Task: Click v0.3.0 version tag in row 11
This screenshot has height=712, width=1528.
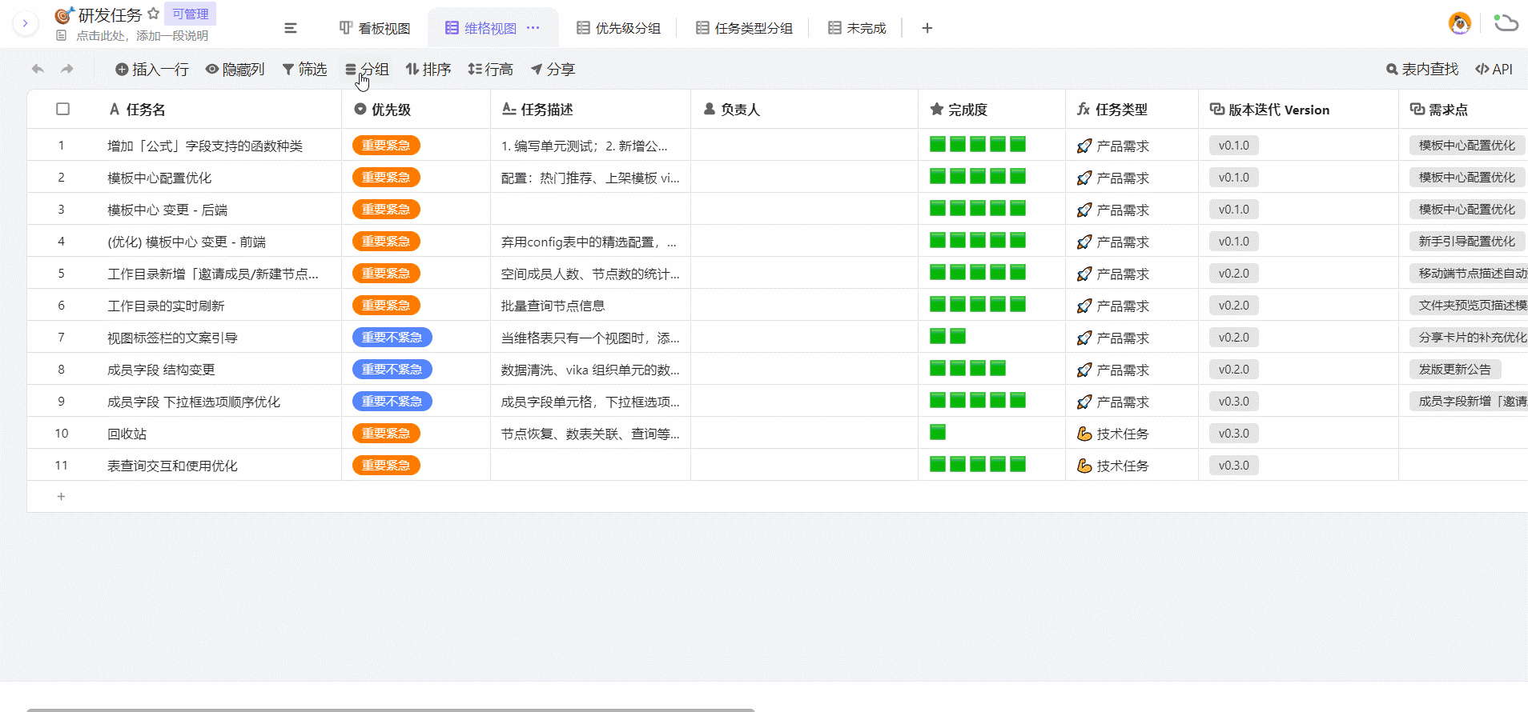Action: 1234,465
